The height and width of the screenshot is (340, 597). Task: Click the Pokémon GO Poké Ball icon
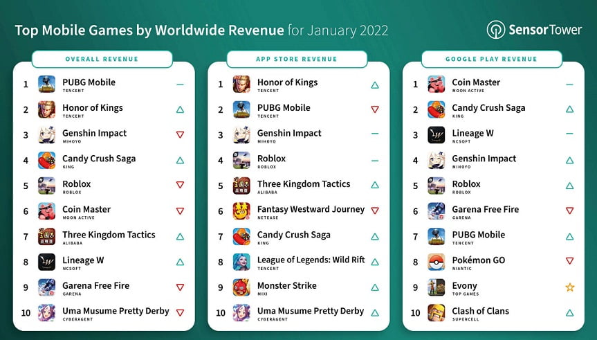(x=437, y=262)
